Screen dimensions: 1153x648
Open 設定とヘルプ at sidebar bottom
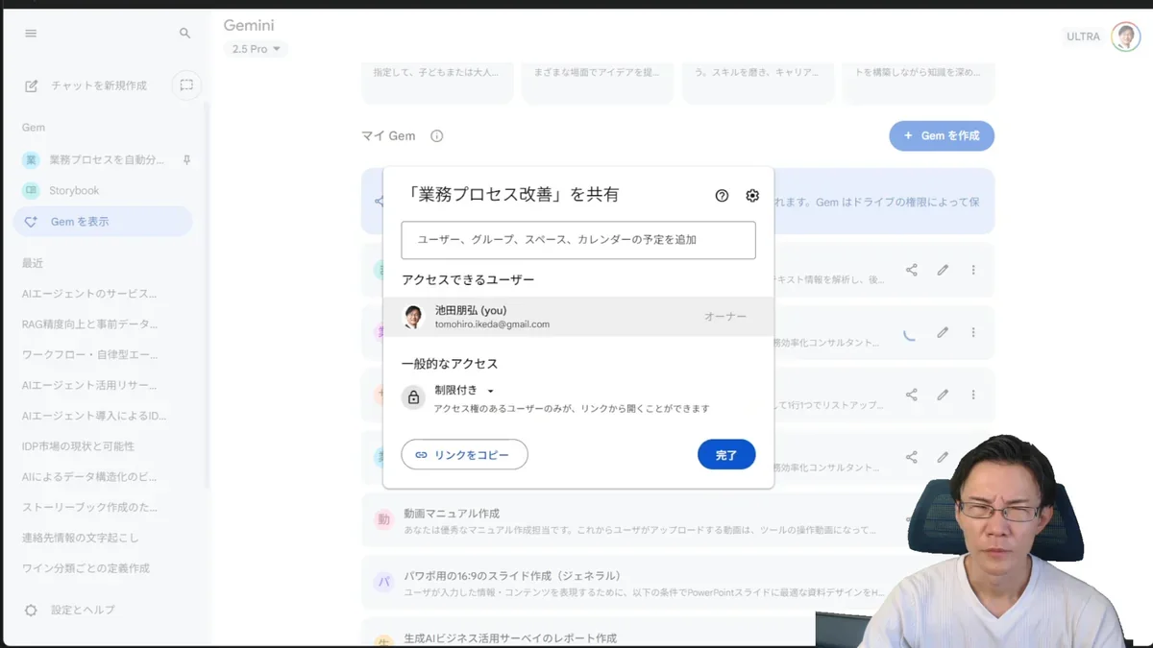pyautogui.click(x=83, y=611)
